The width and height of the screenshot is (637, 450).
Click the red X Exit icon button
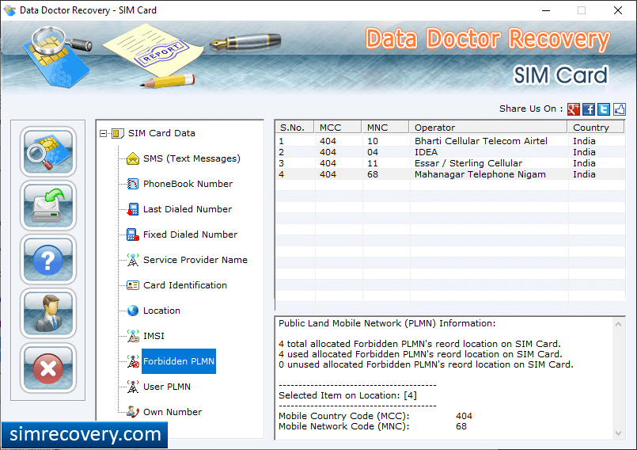[48, 368]
